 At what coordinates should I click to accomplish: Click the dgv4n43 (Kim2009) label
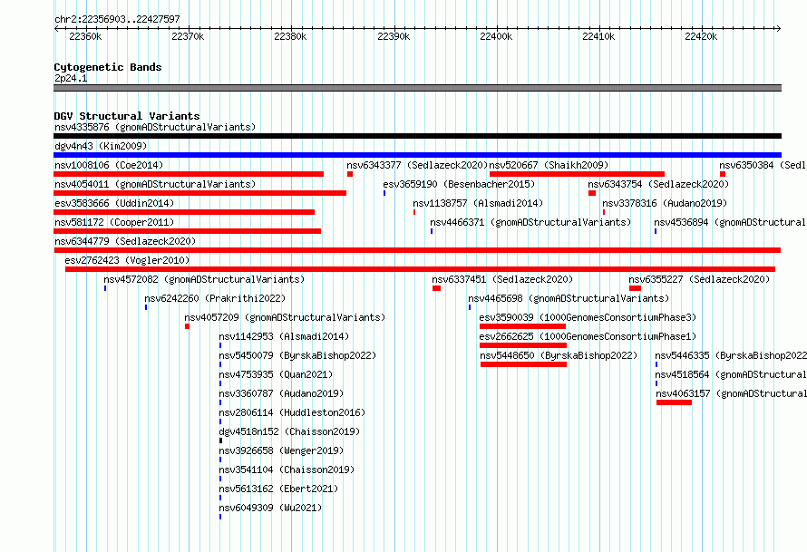(101, 146)
